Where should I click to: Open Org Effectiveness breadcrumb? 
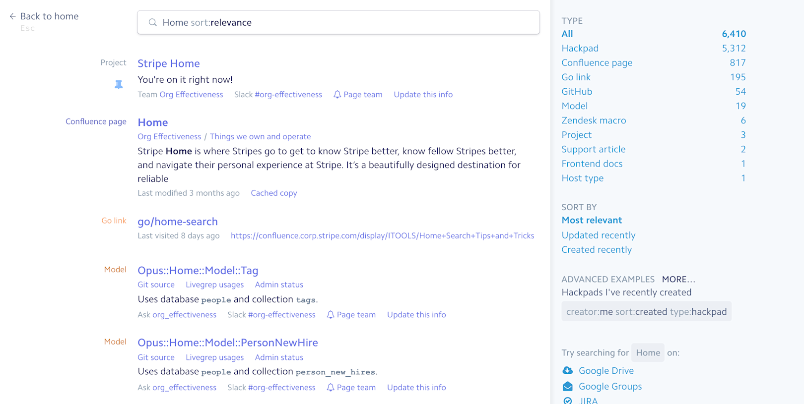(169, 137)
